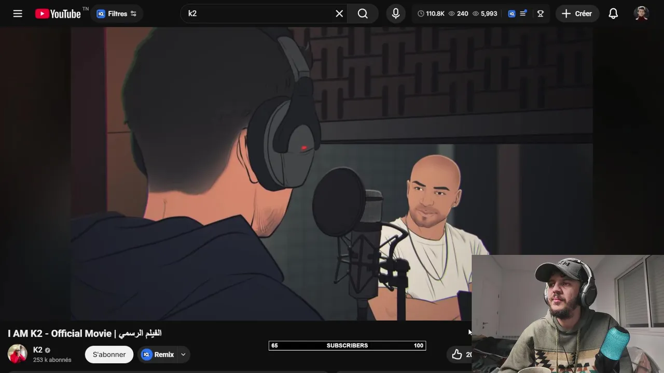Open the trophy achievements icon
664x373 pixels.
541,13
